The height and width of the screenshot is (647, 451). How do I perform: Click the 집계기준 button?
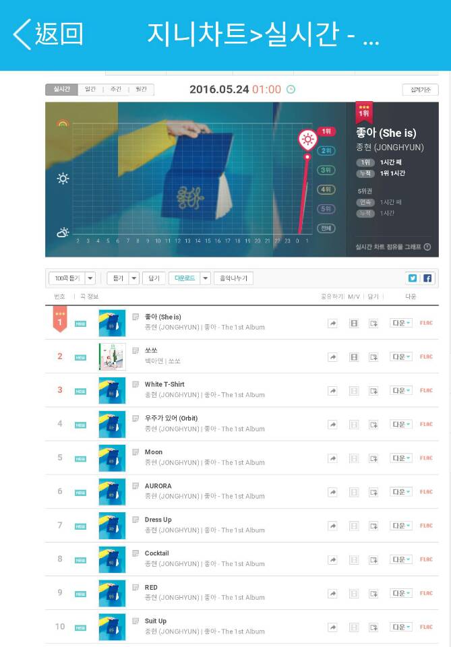point(421,90)
